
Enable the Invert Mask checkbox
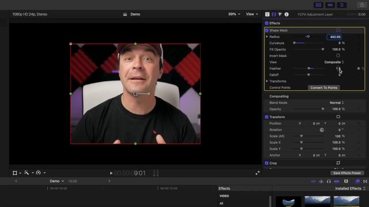338,56
